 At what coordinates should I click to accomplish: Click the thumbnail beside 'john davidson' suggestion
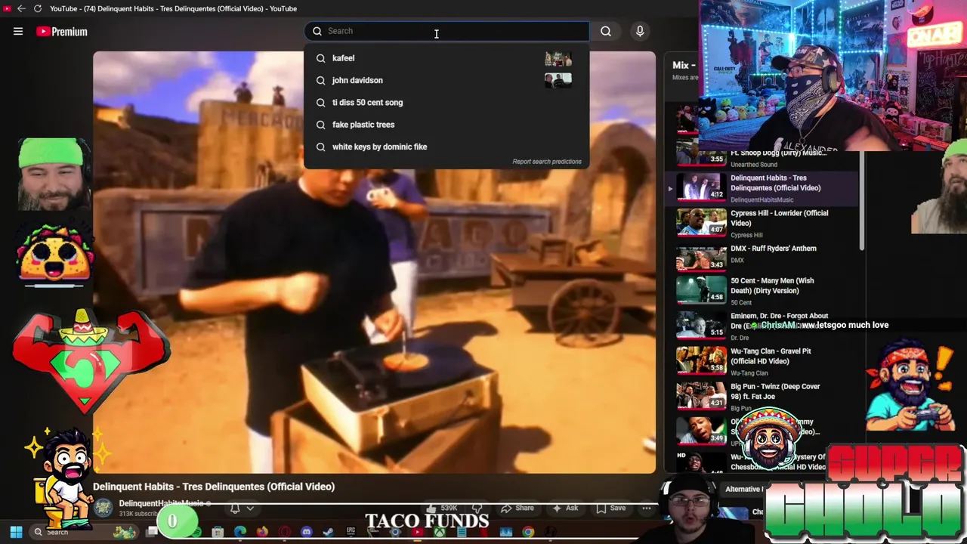click(558, 80)
